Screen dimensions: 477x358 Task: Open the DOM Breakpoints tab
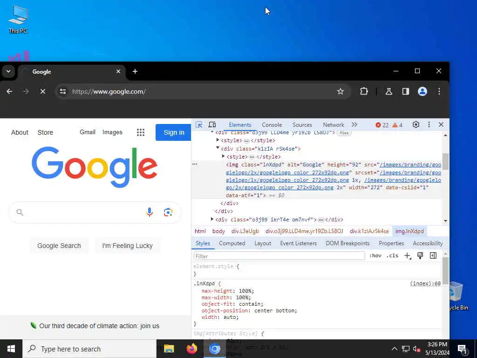(348, 243)
